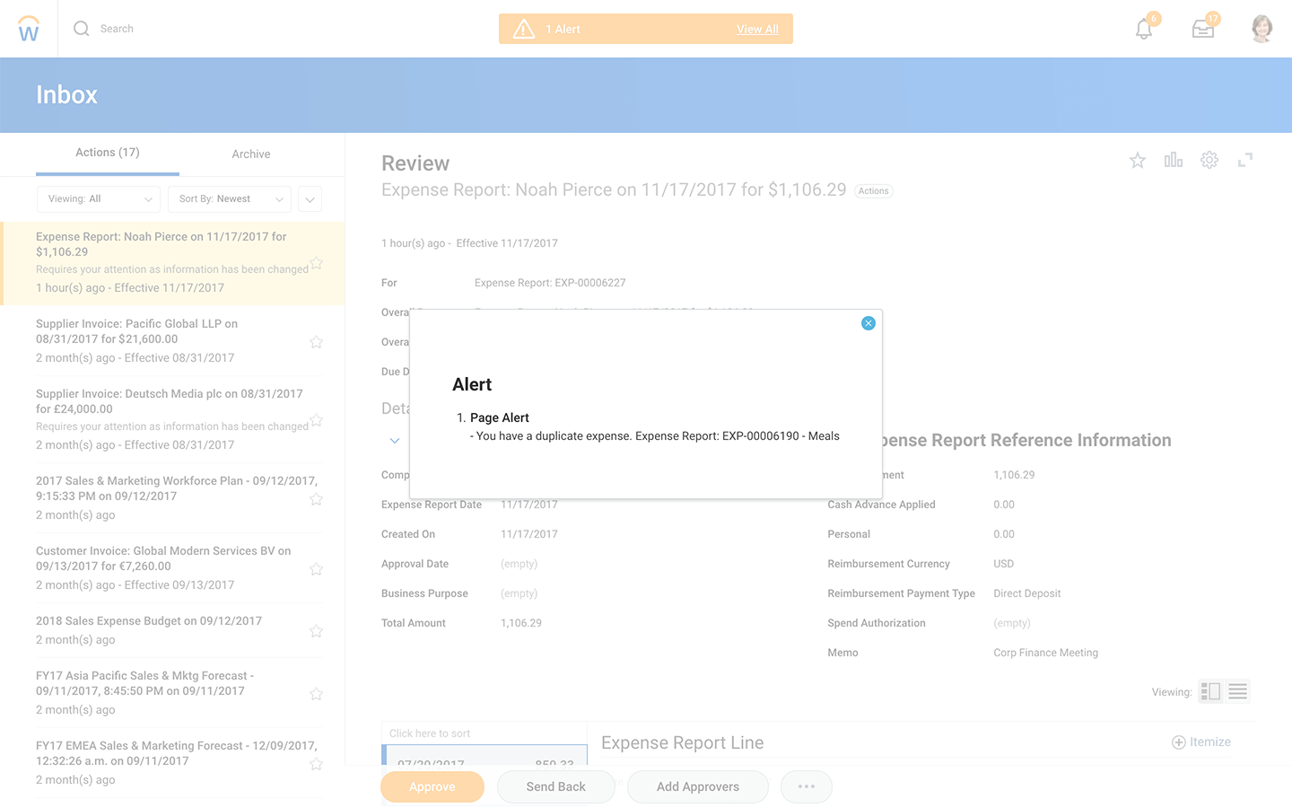This screenshot has height=808, width=1292.
Task: Open the Sort By: Newest dropdown
Action: 230,199
